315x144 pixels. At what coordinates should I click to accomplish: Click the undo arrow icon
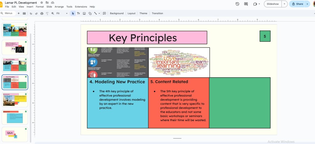click(31, 13)
